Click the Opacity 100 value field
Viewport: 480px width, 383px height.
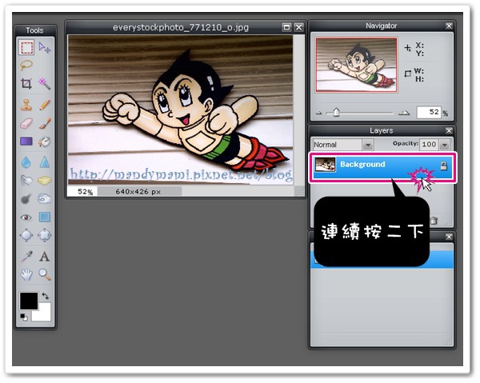coord(429,145)
